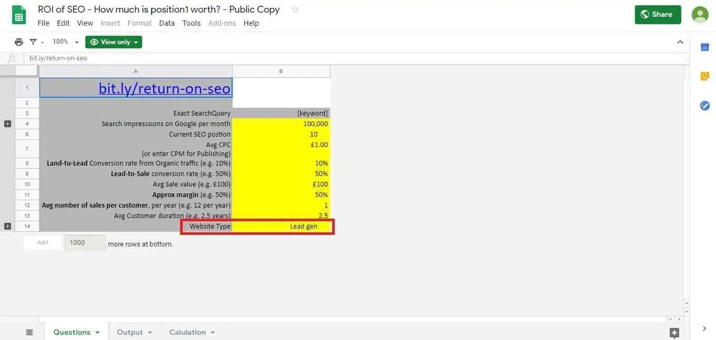716x340 pixels.
Task: Open the Help menu
Action: click(251, 23)
